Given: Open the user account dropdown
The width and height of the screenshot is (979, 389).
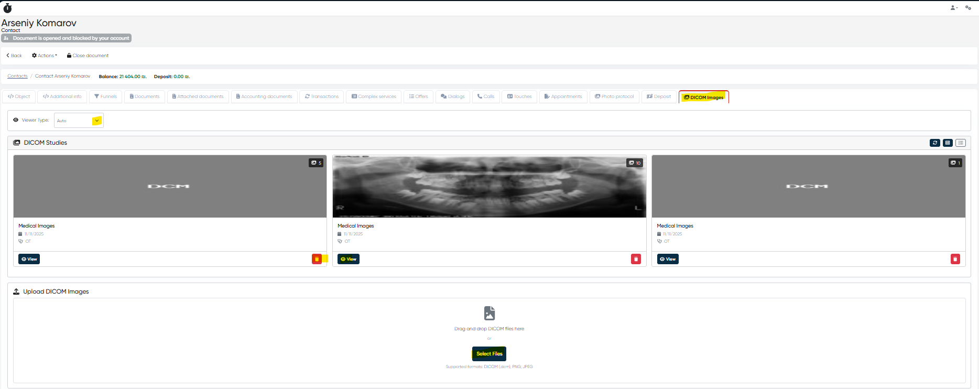Looking at the screenshot, I should pos(954,8).
